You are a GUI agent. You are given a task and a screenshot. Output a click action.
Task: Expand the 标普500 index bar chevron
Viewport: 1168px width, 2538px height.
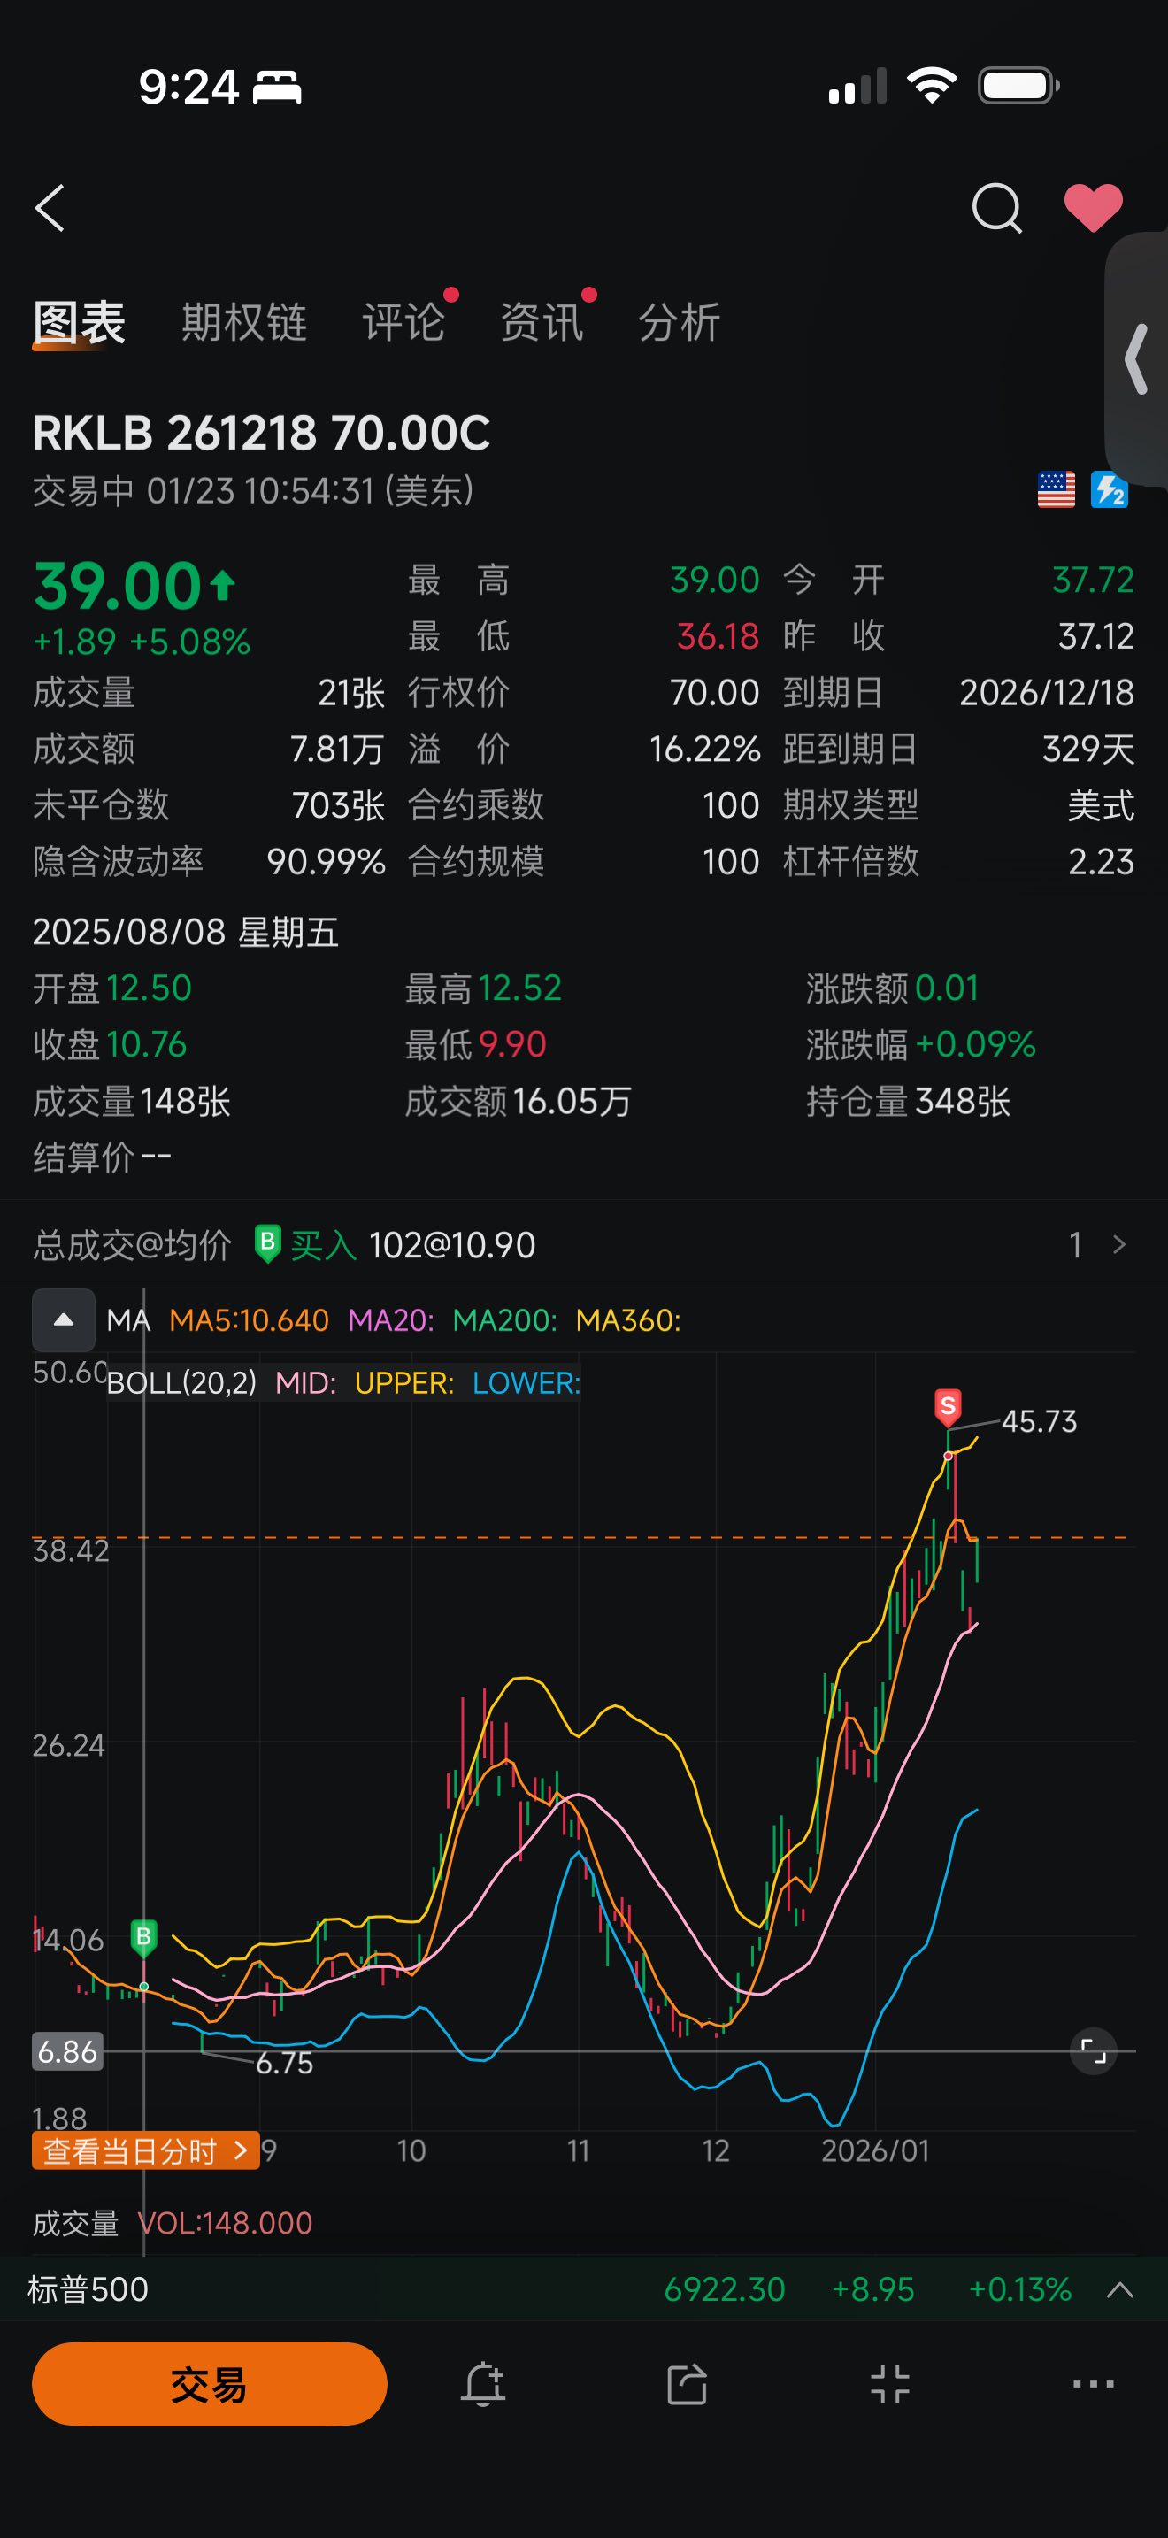point(1119,2289)
